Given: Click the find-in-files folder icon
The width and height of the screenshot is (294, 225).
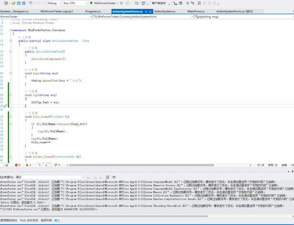Looking at the screenshot, I should tap(137, 3).
